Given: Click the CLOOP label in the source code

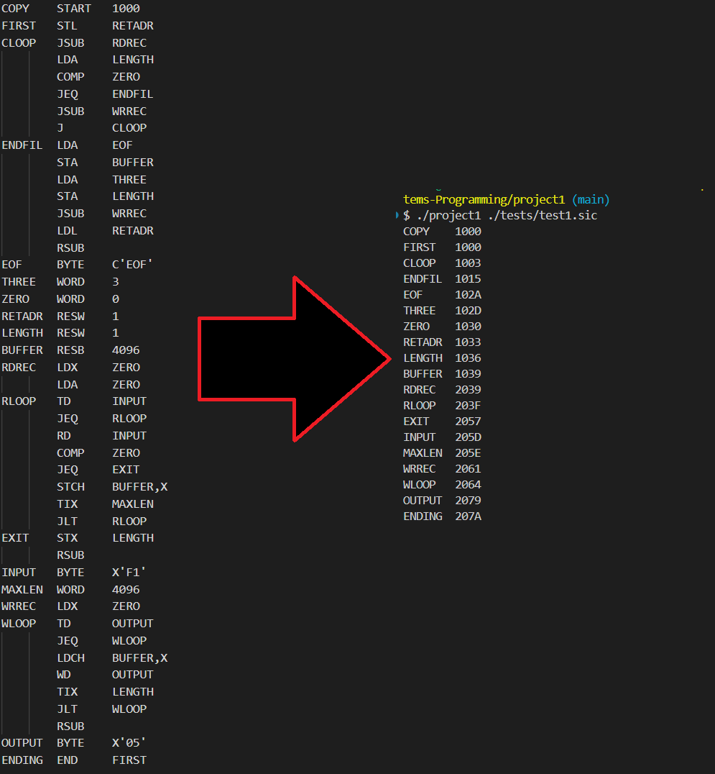Looking at the screenshot, I should 19,43.
